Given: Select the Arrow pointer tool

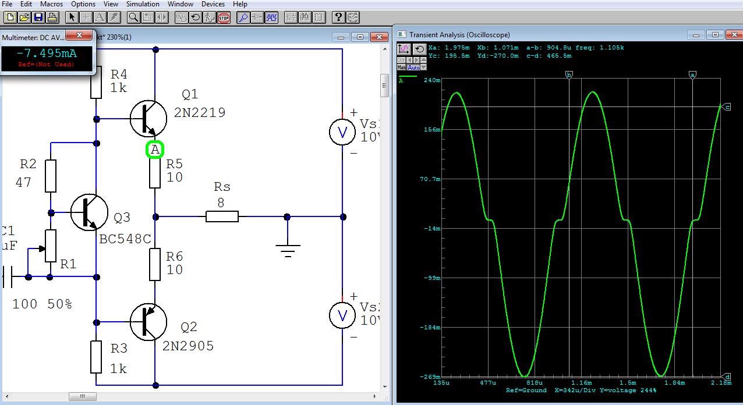Looking at the screenshot, I should pyautogui.click(x=71, y=17).
